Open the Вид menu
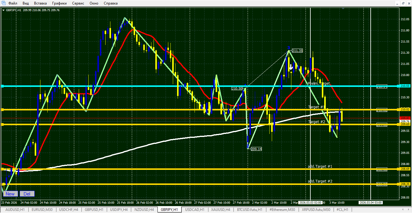Image resolution: width=412 pixels, height=213 pixels. coord(26,3)
